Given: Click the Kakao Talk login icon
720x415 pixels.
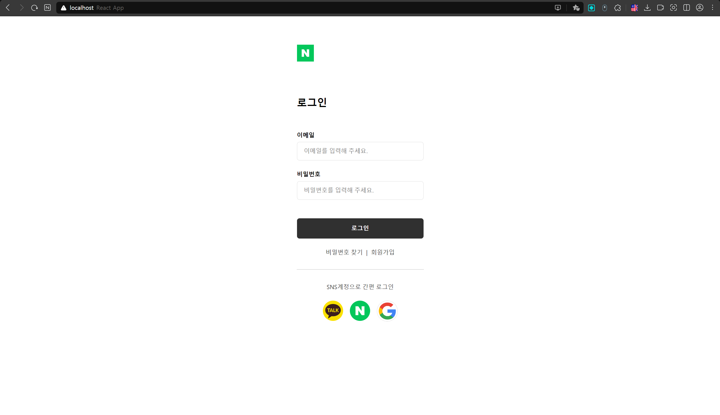Looking at the screenshot, I should [x=333, y=311].
